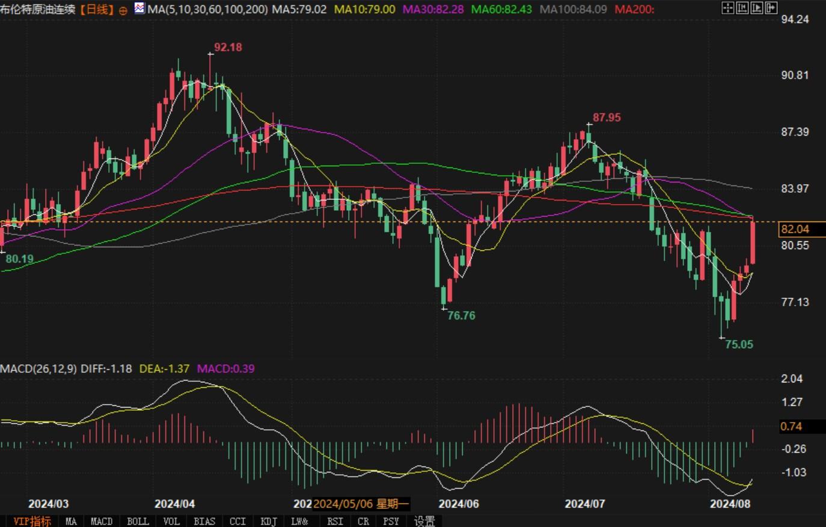Choose the RSI indicator tab

(x=335, y=521)
